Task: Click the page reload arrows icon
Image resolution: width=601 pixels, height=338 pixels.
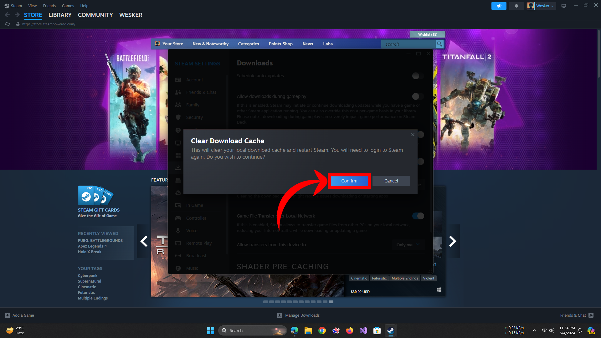Action: coord(8,24)
